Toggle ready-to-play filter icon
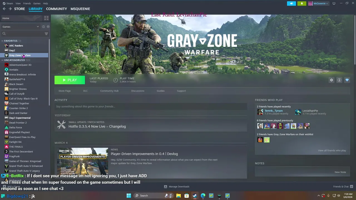This screenshot has height=200, width=356. coord(48,27)
